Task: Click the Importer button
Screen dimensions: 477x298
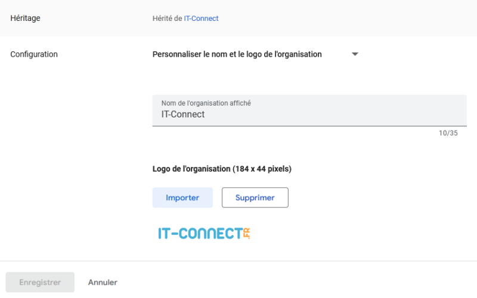Action: coord(182,198)
